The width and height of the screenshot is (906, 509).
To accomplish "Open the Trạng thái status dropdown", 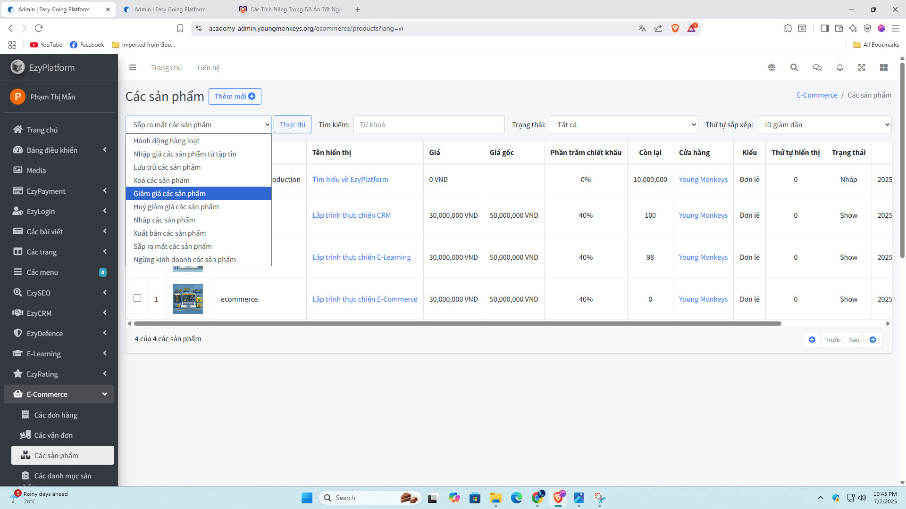I will click(x=624, y=124).
